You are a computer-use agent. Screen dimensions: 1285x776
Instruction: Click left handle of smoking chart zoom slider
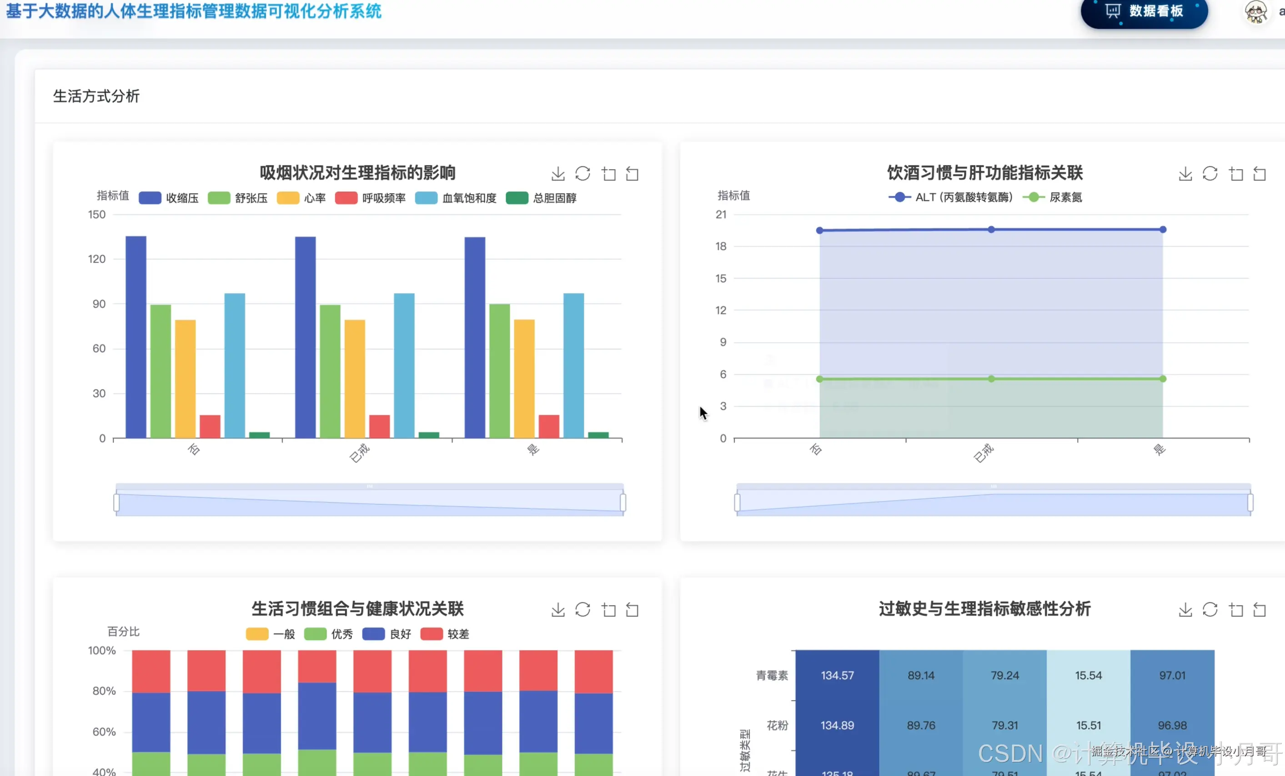click(x=116, y=503)
